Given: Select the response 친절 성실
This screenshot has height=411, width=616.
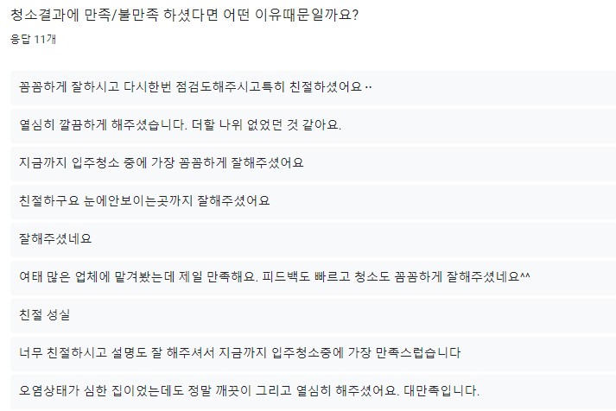Looking at the screenshot, I should pyautogui.click(x=313, y=315).
